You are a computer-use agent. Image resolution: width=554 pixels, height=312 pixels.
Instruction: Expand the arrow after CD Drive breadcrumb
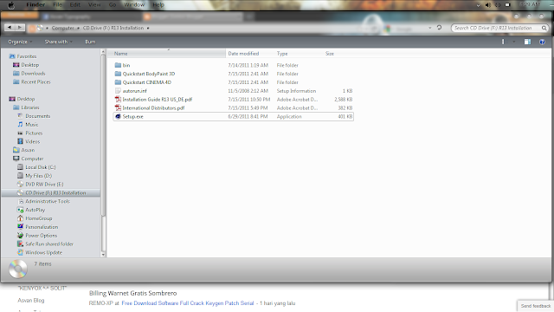click(148, 28)
